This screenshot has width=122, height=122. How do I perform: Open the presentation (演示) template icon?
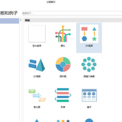[89, 95]
